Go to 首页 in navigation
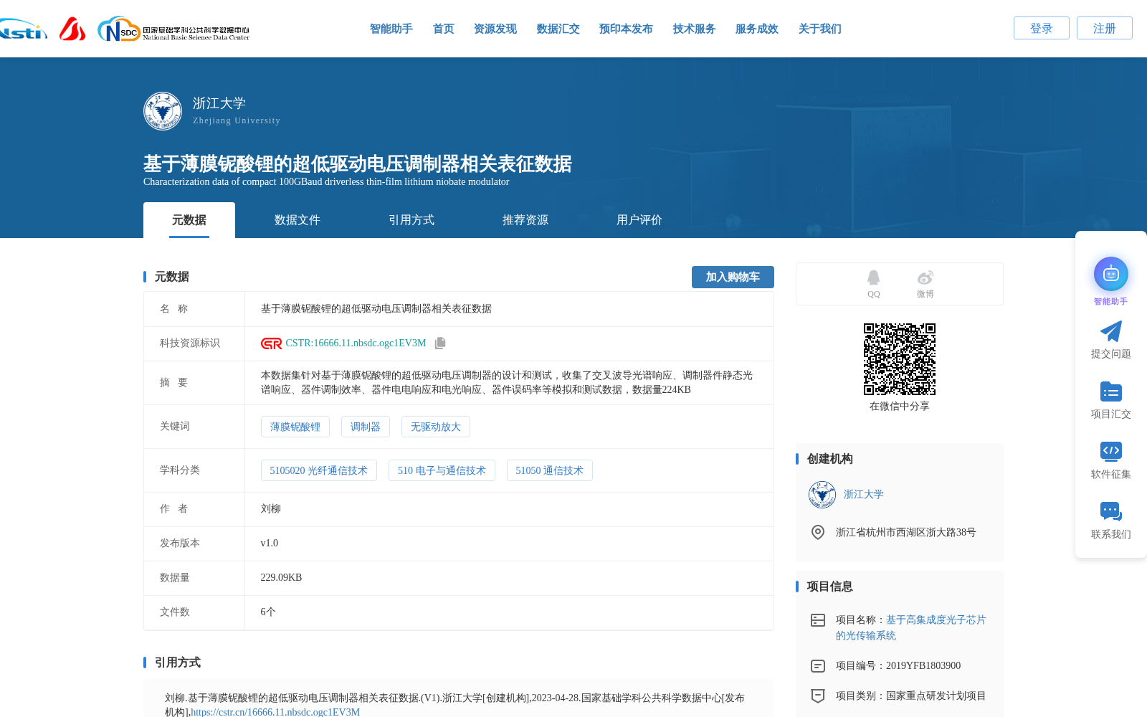The image size is (1147, 717). point(444,29)
